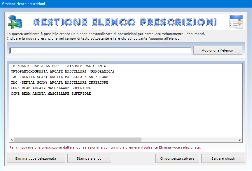Click the patient record icon in header
This screenshot has width=252, height=171.
click(x=236, y=22)
